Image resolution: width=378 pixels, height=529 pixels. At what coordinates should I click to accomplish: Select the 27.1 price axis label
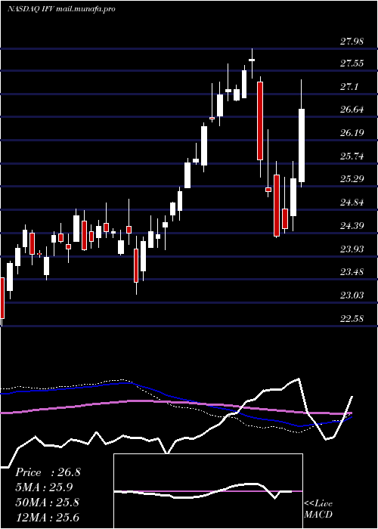pos(349,87)
